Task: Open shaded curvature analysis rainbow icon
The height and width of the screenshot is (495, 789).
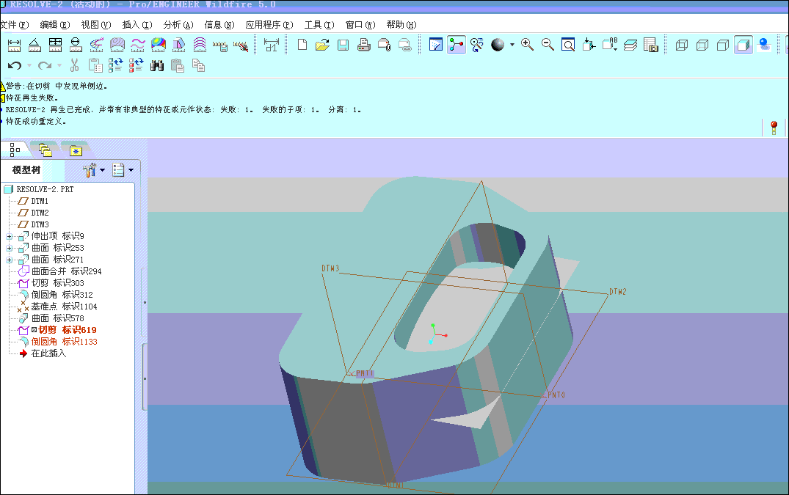Action: pyautogui.click(x=159, y=45)
